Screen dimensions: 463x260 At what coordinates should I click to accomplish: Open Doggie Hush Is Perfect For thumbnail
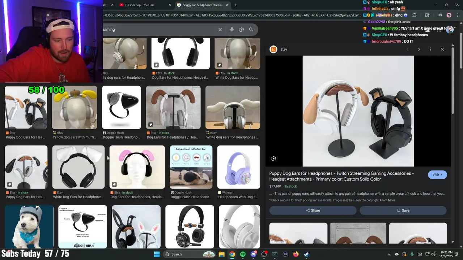pos(191,167)
